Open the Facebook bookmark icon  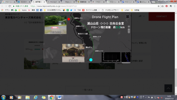pos(41,10)
